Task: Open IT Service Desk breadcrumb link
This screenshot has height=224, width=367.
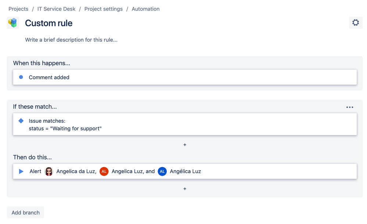Action: tap(56, 9)
